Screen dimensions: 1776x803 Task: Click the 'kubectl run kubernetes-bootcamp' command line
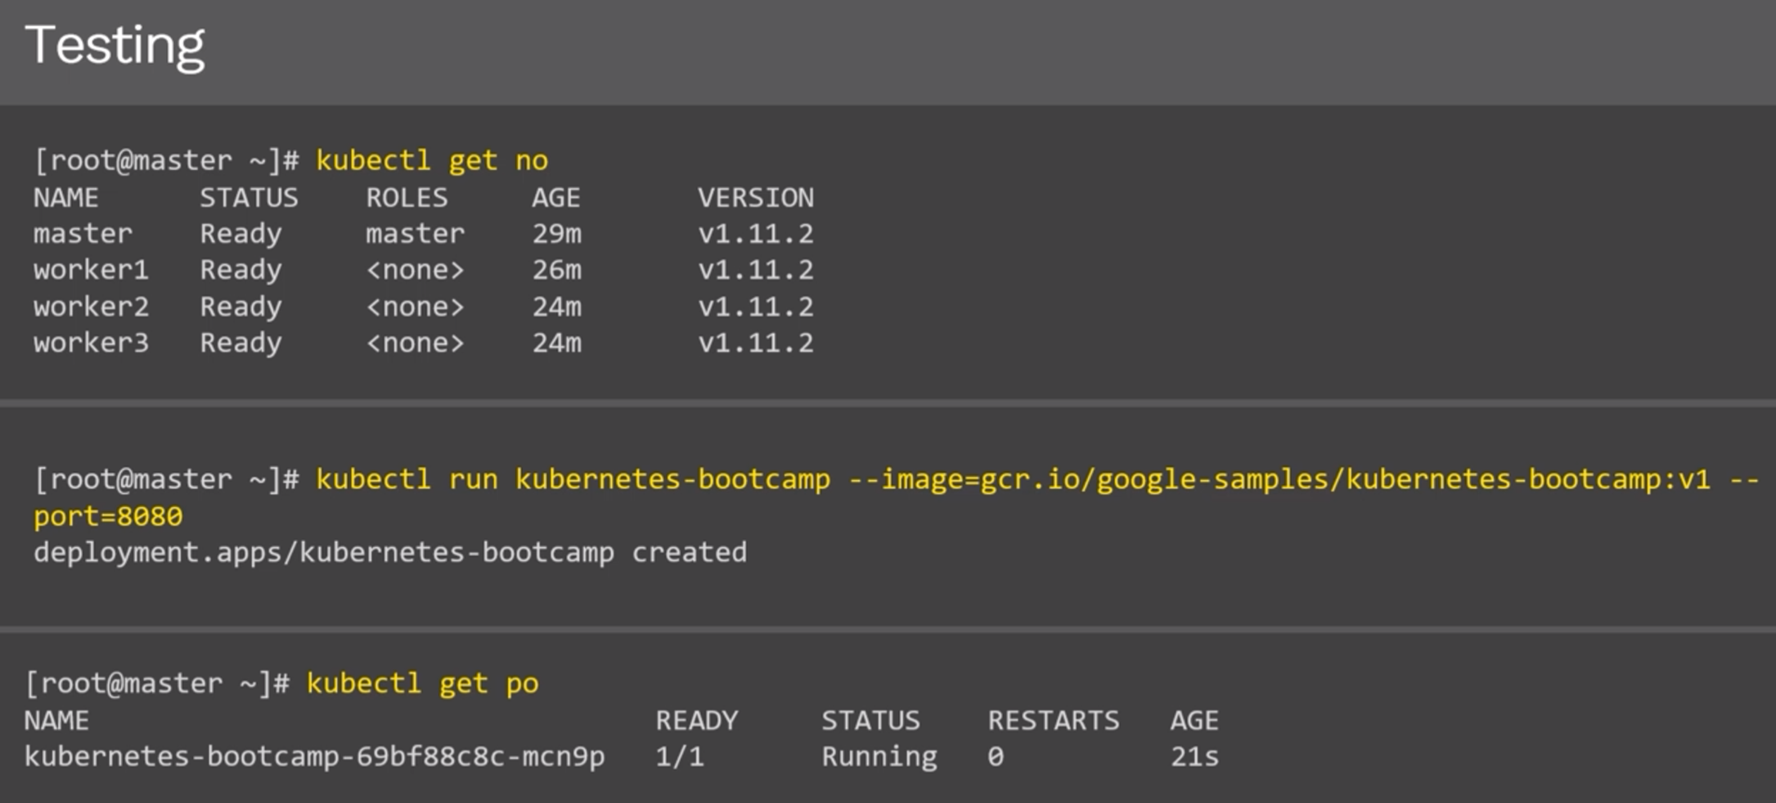click(x=1037, y=479)
